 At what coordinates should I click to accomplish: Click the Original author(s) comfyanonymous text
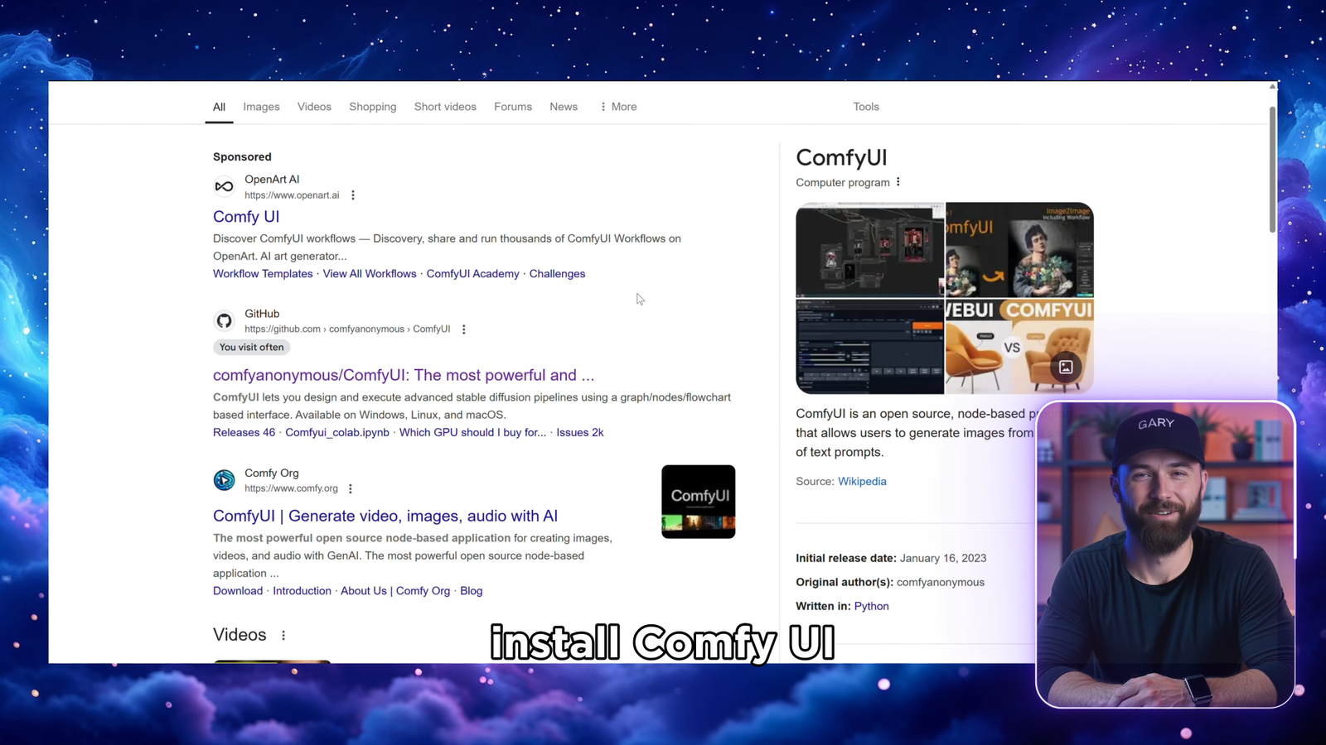click(x=890, y=583)
